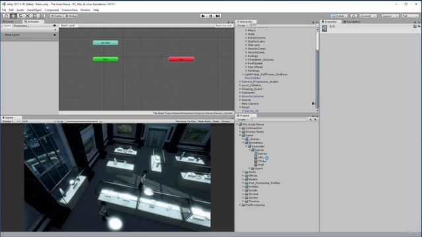Toggle Maximize On Play in Game view
The width and height of the screenshot is (422, 237).
pyautogui.click(x=186, y=121)
